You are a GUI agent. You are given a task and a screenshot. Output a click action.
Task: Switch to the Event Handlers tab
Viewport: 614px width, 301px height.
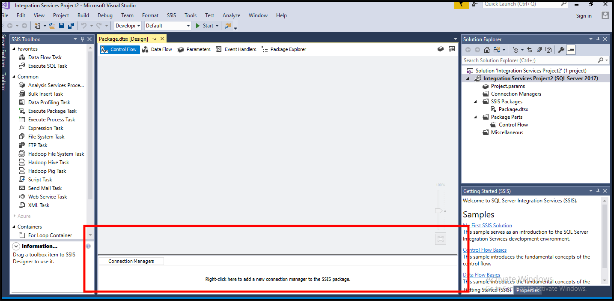click(236, 49)
